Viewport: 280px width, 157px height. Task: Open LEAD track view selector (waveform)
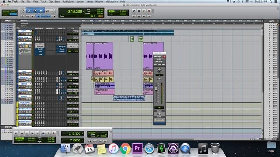(x=24, y=49)
